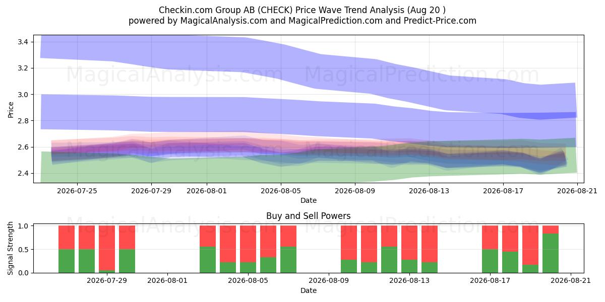Viewport: 605px width, 302px height.
Task: Select the 2026-08-21 date tick on price chart
Action: tap(577, 191)
